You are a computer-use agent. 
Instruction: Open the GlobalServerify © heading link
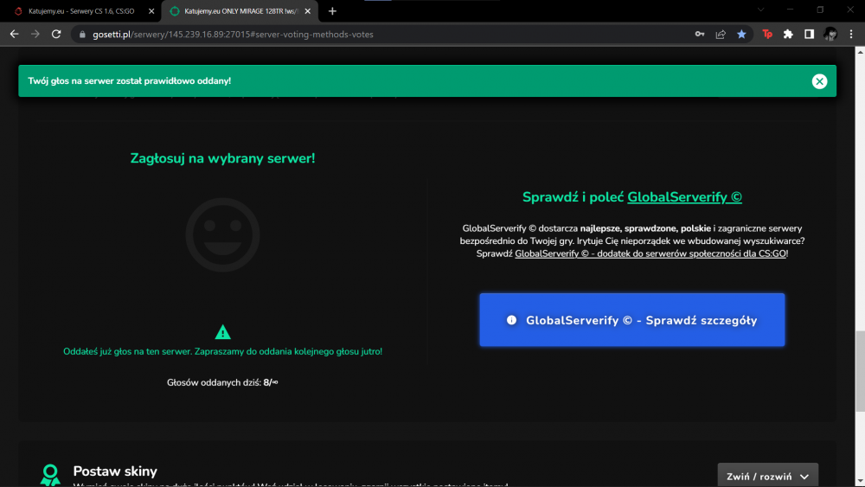click(x=684, y=197)
